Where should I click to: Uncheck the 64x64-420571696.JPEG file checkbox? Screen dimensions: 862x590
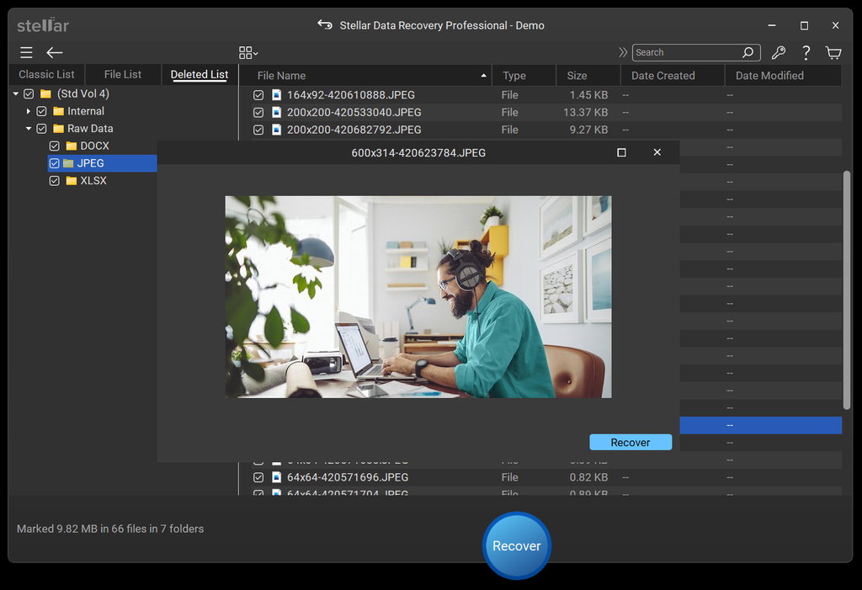tap(258, 478)
